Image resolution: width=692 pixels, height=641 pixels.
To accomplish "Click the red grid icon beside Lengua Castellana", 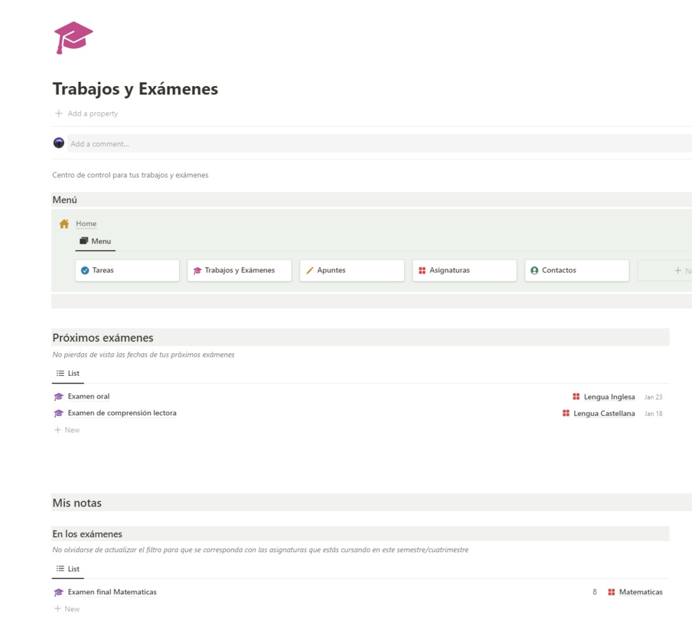I will click(566, 414).
